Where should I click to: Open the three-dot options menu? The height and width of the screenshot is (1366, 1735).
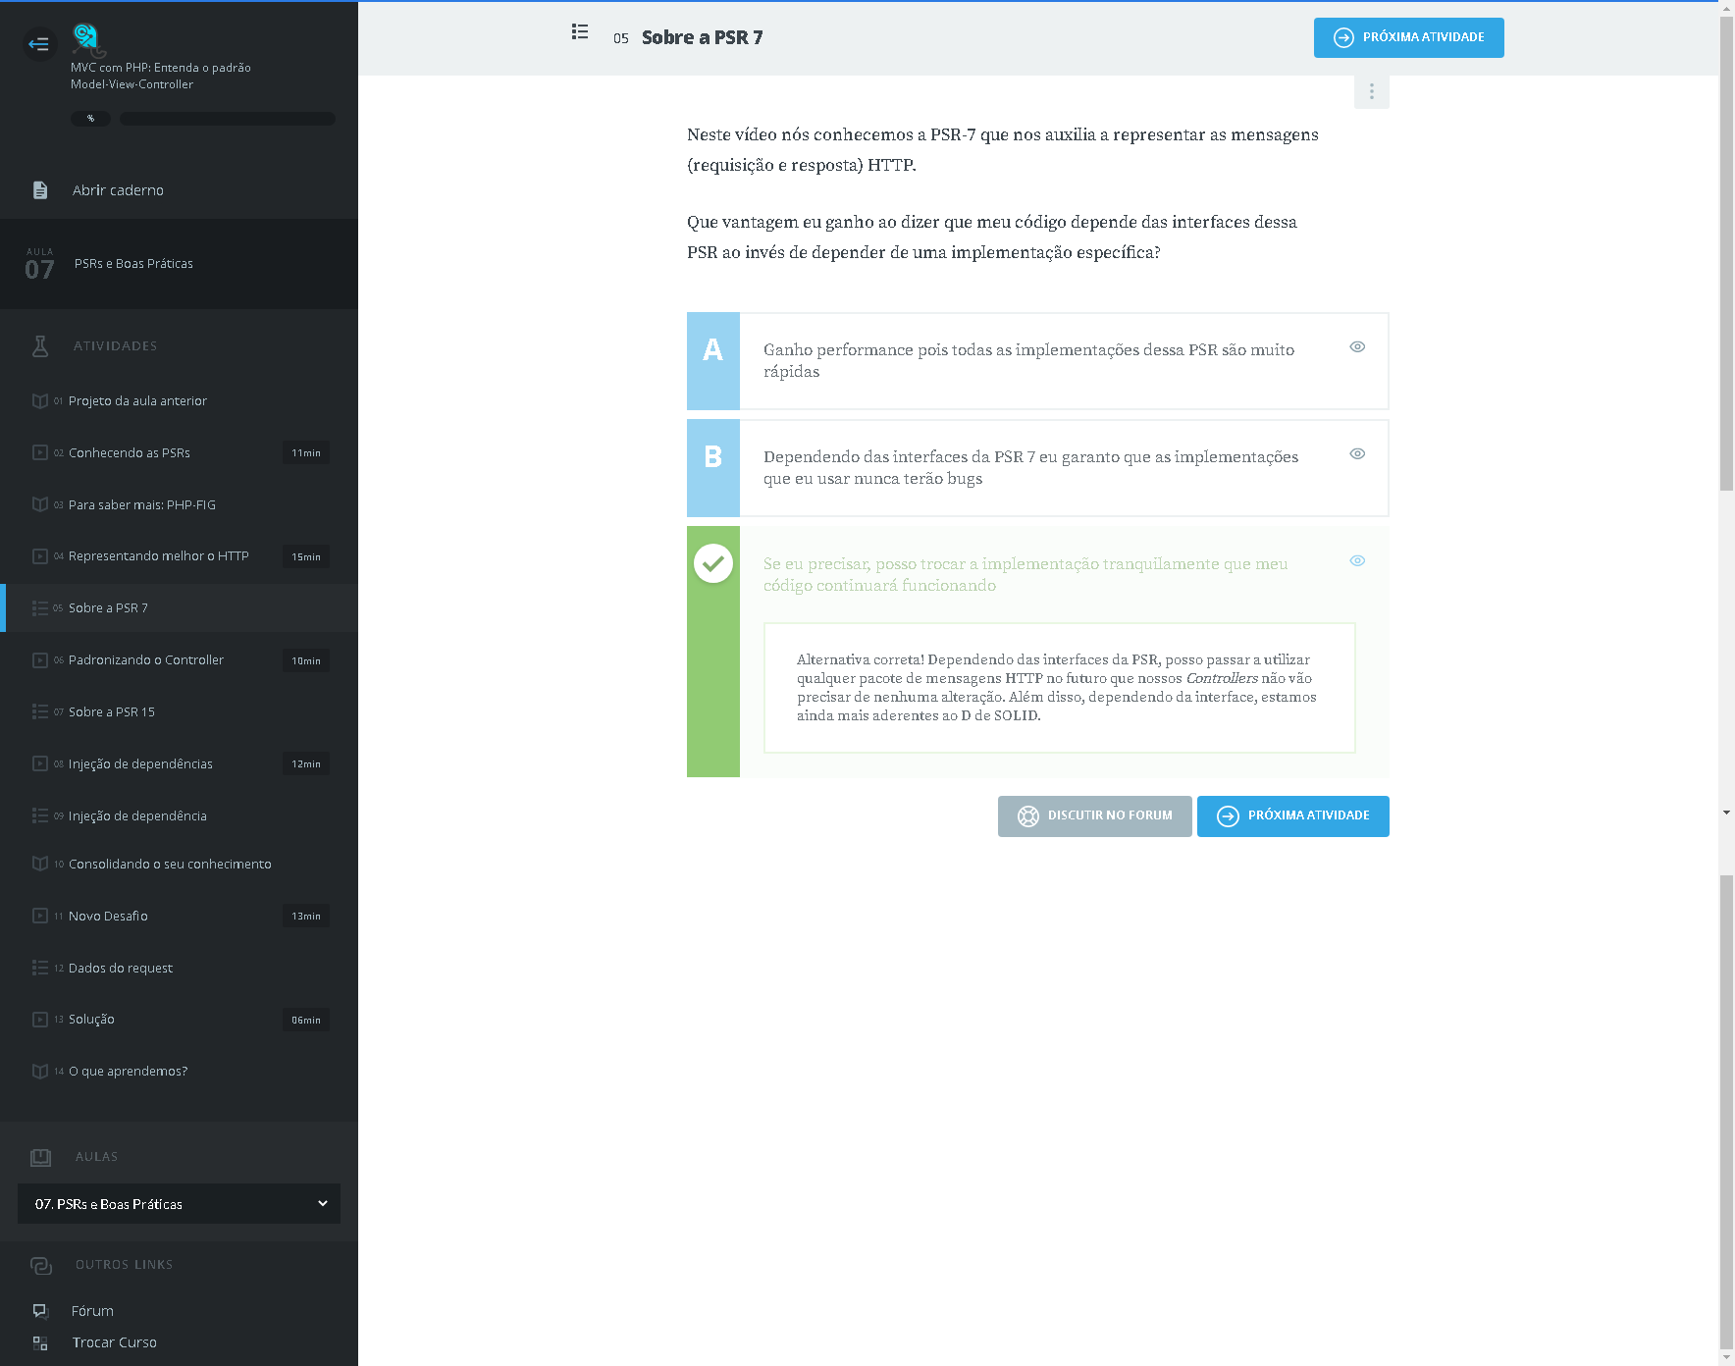[1371, 91]
